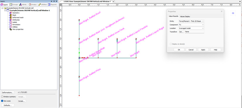Open the Location dropdown showing Averaged nodal

[x=191, y=28]
